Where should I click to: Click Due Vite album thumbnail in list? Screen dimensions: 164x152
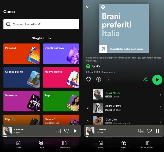[x=98, y=121]
